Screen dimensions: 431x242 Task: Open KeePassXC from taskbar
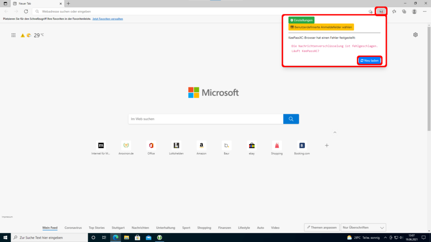coord(160,238)
